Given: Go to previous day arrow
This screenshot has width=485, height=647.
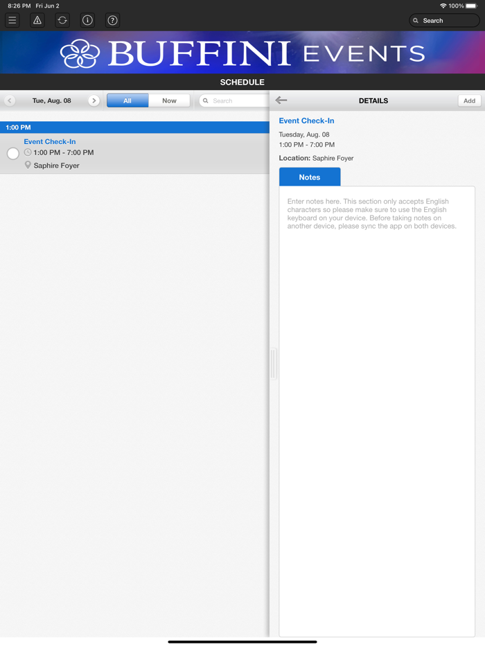Looking at the screenshot, I should click(10, 100).
